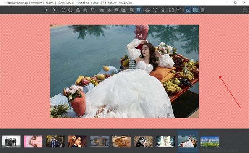
Task: Enable the auto zoom mode
Action: tap(102, 10)
